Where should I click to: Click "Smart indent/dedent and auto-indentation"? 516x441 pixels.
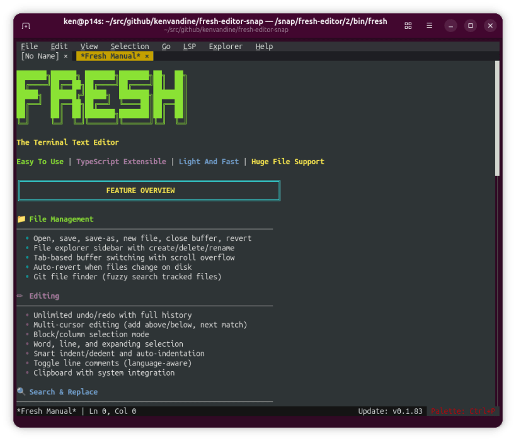click(x=119, y=354)
